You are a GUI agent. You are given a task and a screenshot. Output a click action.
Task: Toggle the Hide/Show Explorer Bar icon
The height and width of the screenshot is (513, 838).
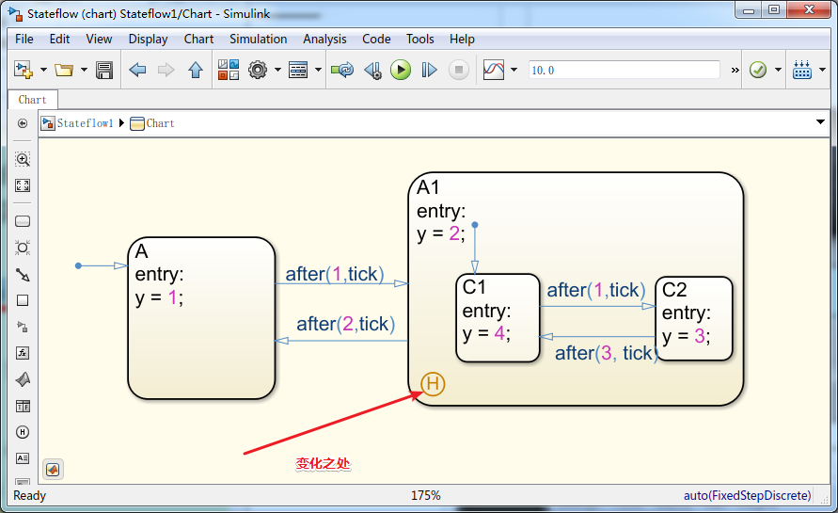(23, 123)
